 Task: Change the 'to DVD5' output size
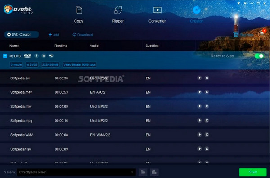[32, 65]
